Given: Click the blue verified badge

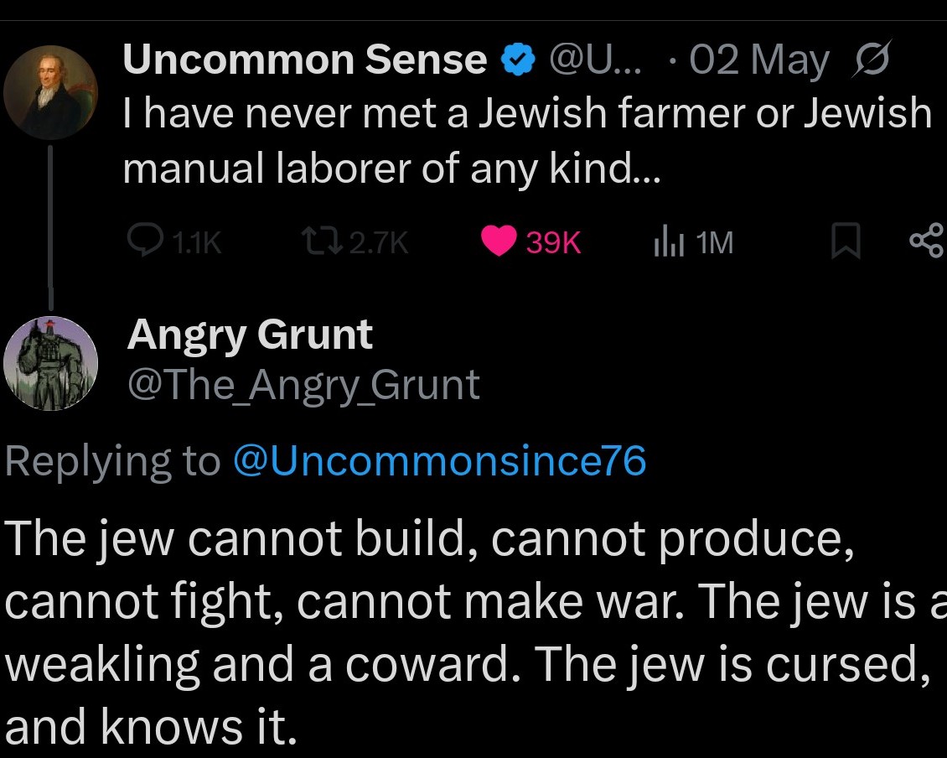Looking at the screenshot, I should [x=518, y=60].
